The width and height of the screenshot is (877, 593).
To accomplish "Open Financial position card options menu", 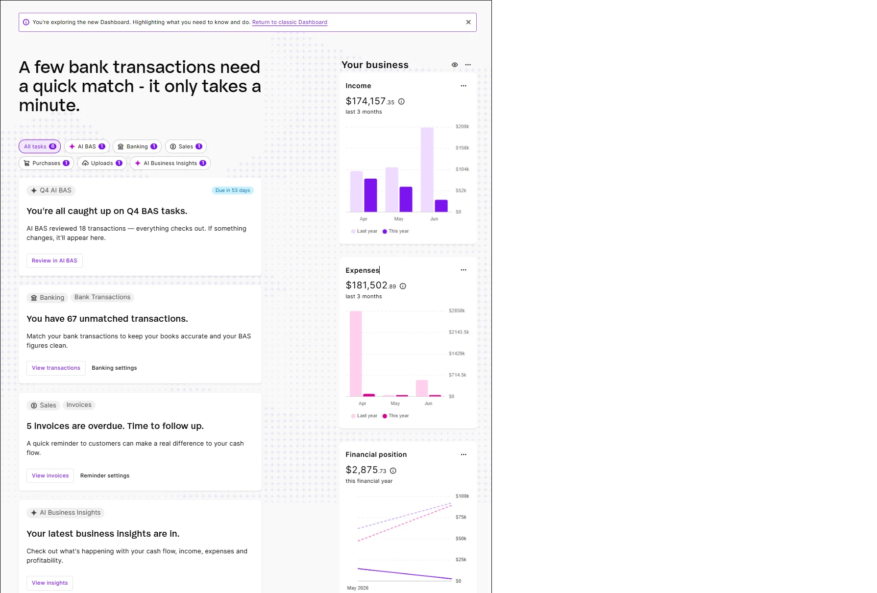I will pos(463,454).
